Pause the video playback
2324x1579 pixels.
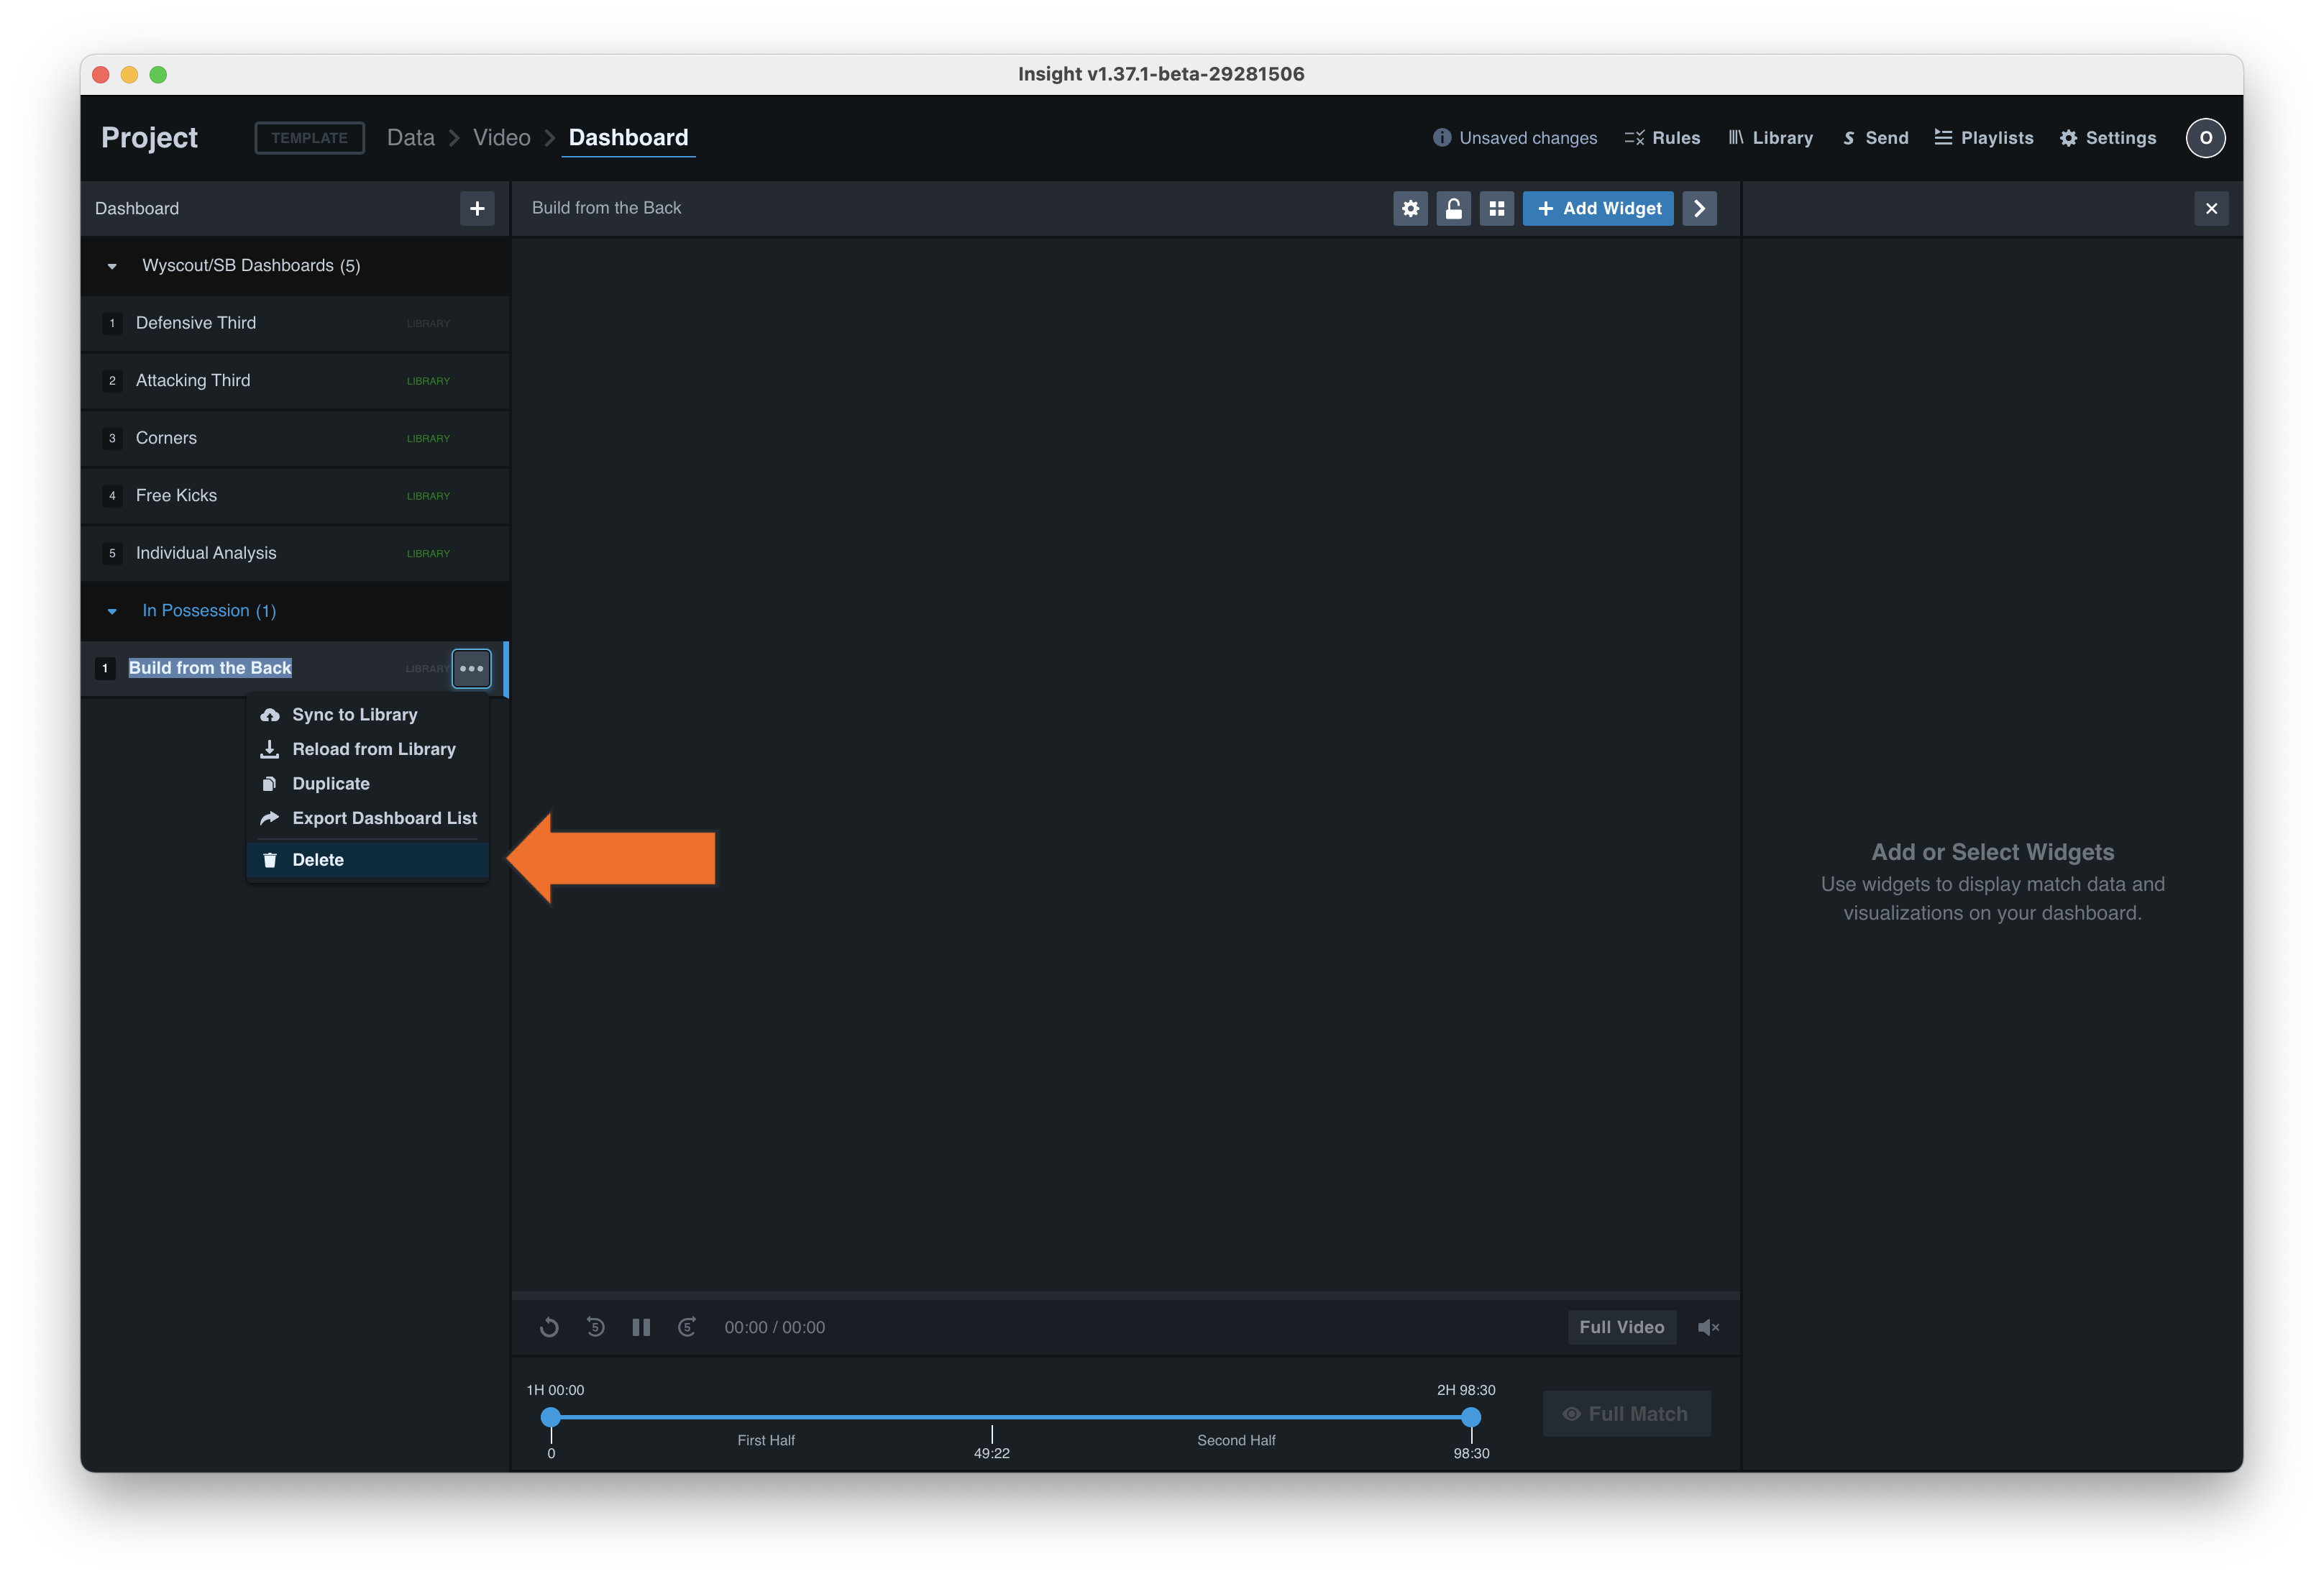641,1327
